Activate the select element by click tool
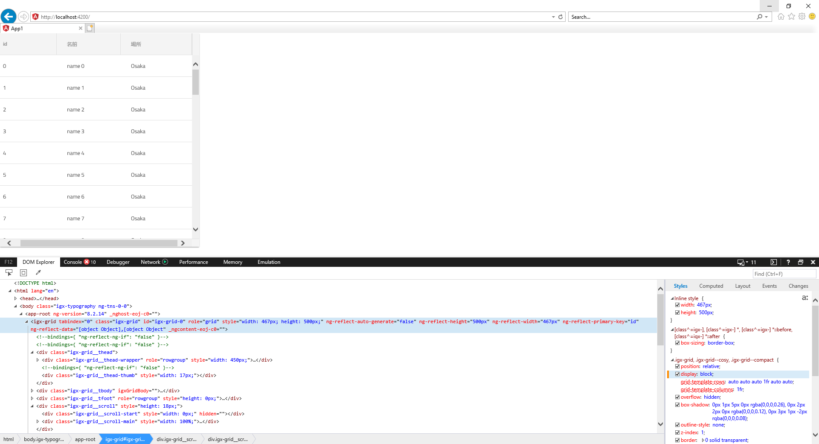This screenshot has width=819, height=444. pyautogui.click(x=9, y=273)
